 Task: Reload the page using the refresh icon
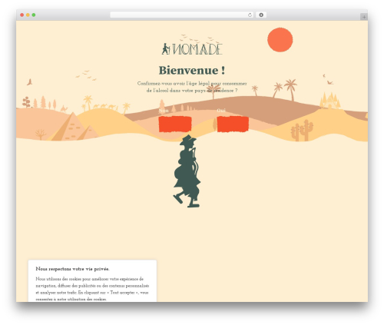[250, 15]
